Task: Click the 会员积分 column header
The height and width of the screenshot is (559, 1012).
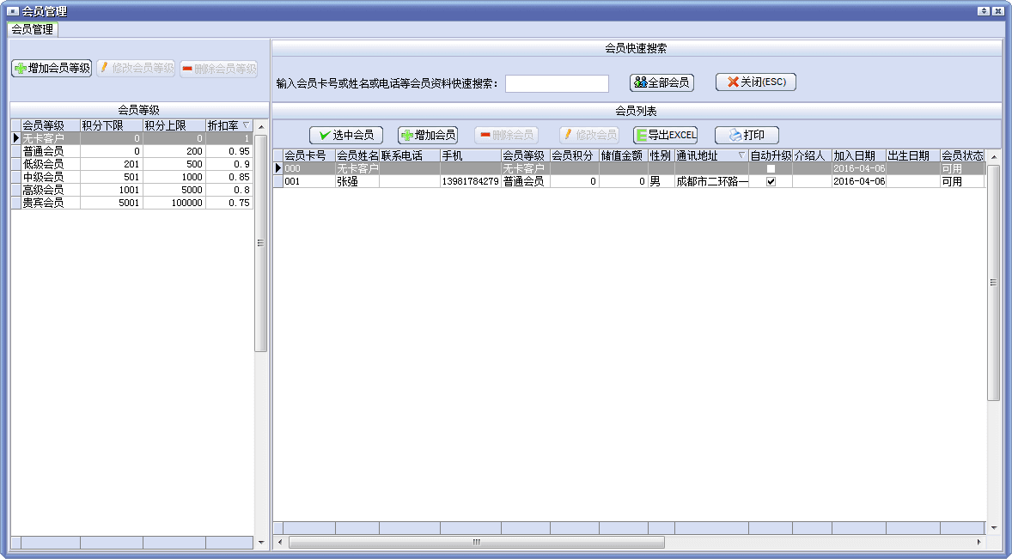Action: coord(574,156)
